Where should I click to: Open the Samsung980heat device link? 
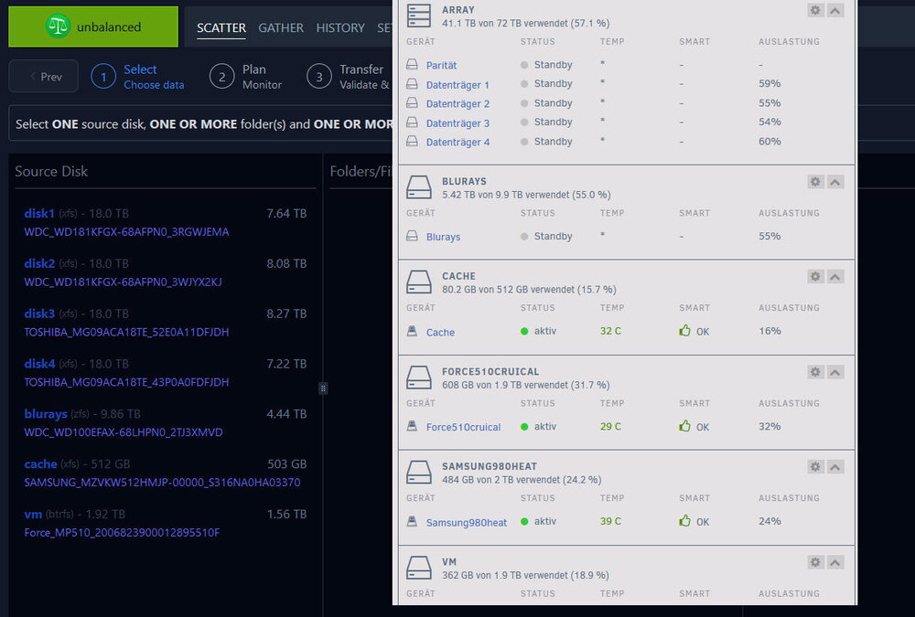pyautogui.click(x=467, y=523)
